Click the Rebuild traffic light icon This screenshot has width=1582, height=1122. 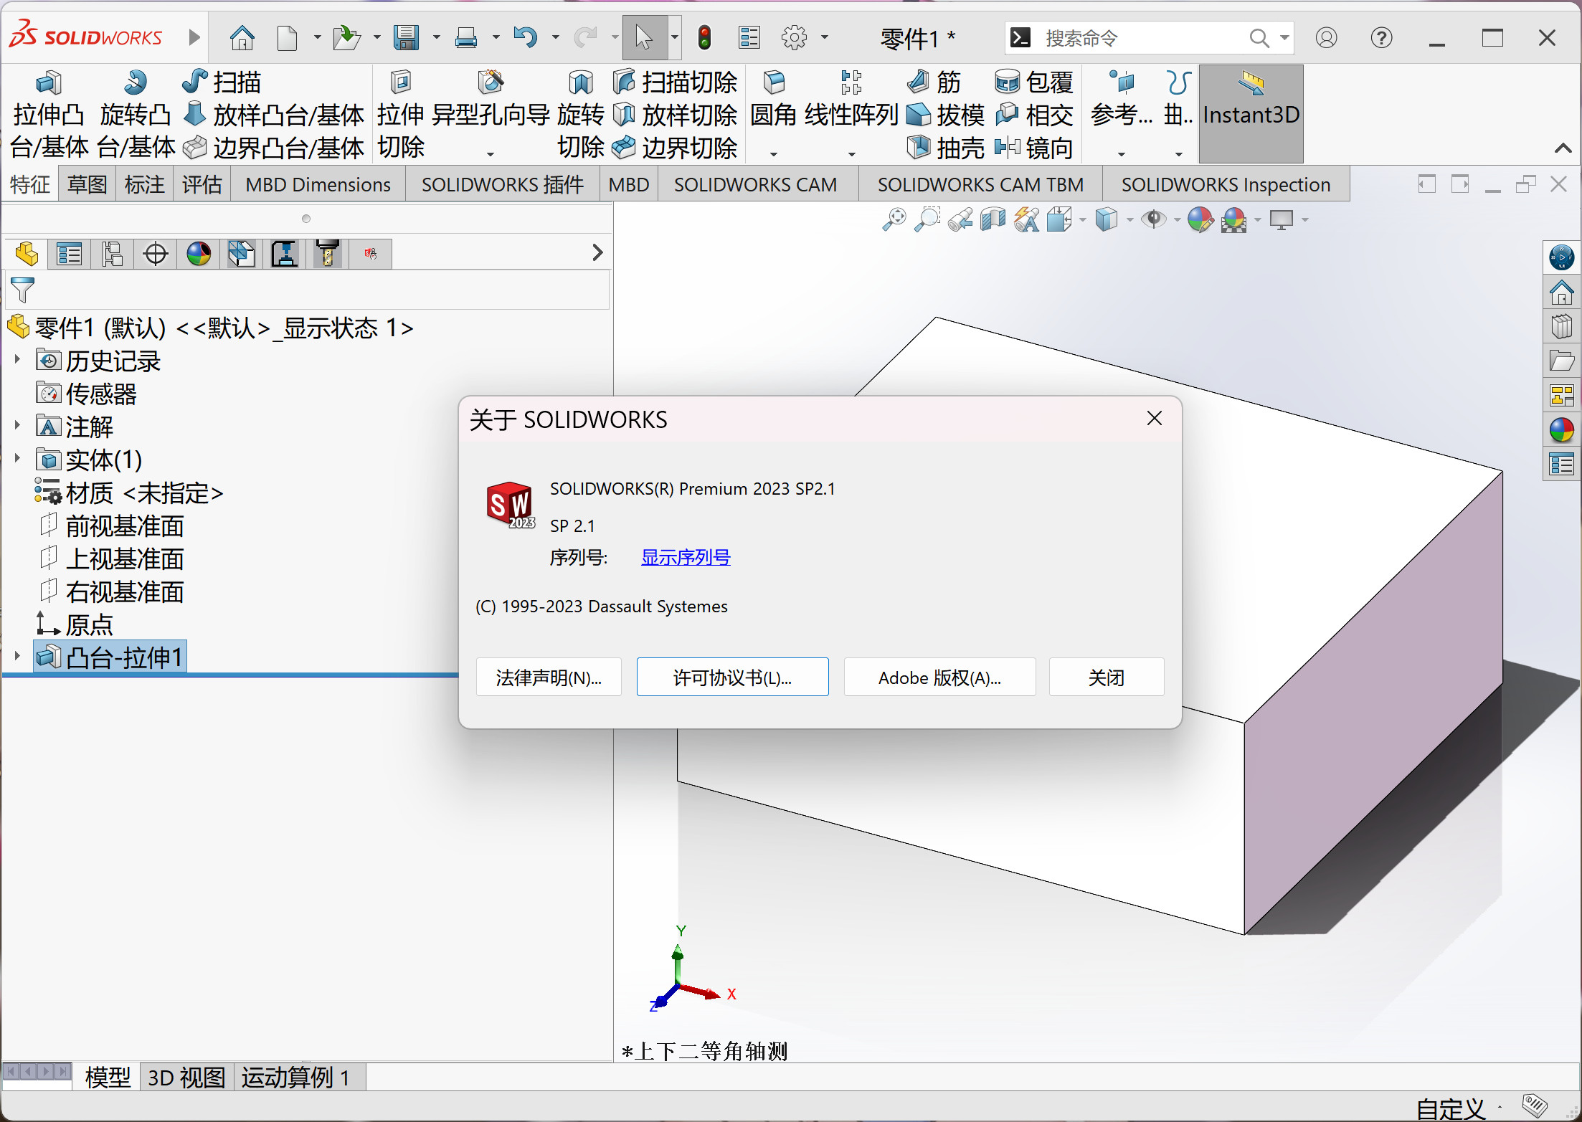704,37
